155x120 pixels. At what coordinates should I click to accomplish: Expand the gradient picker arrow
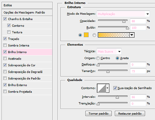click(x=132, y=35)
